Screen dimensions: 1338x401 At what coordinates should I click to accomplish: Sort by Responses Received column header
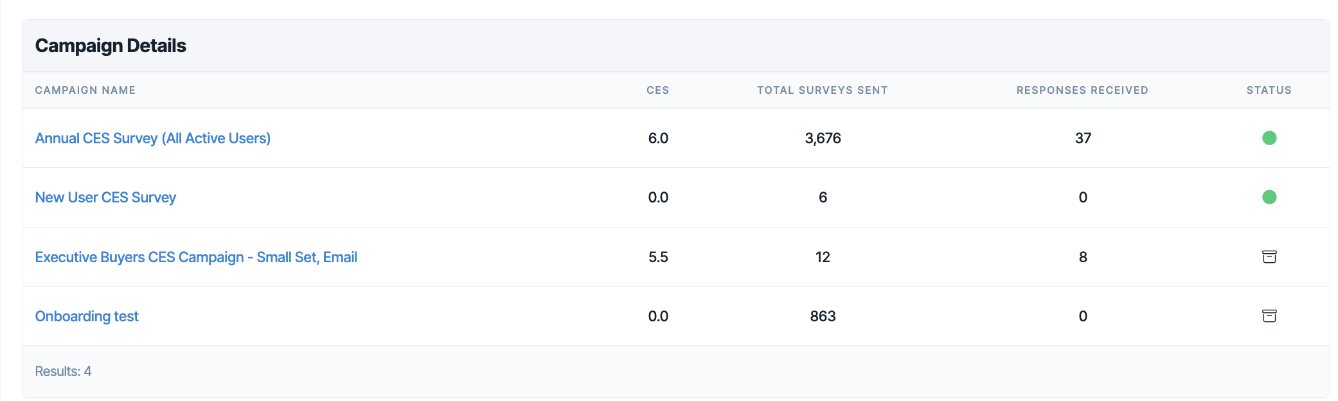pos(1082,90)
